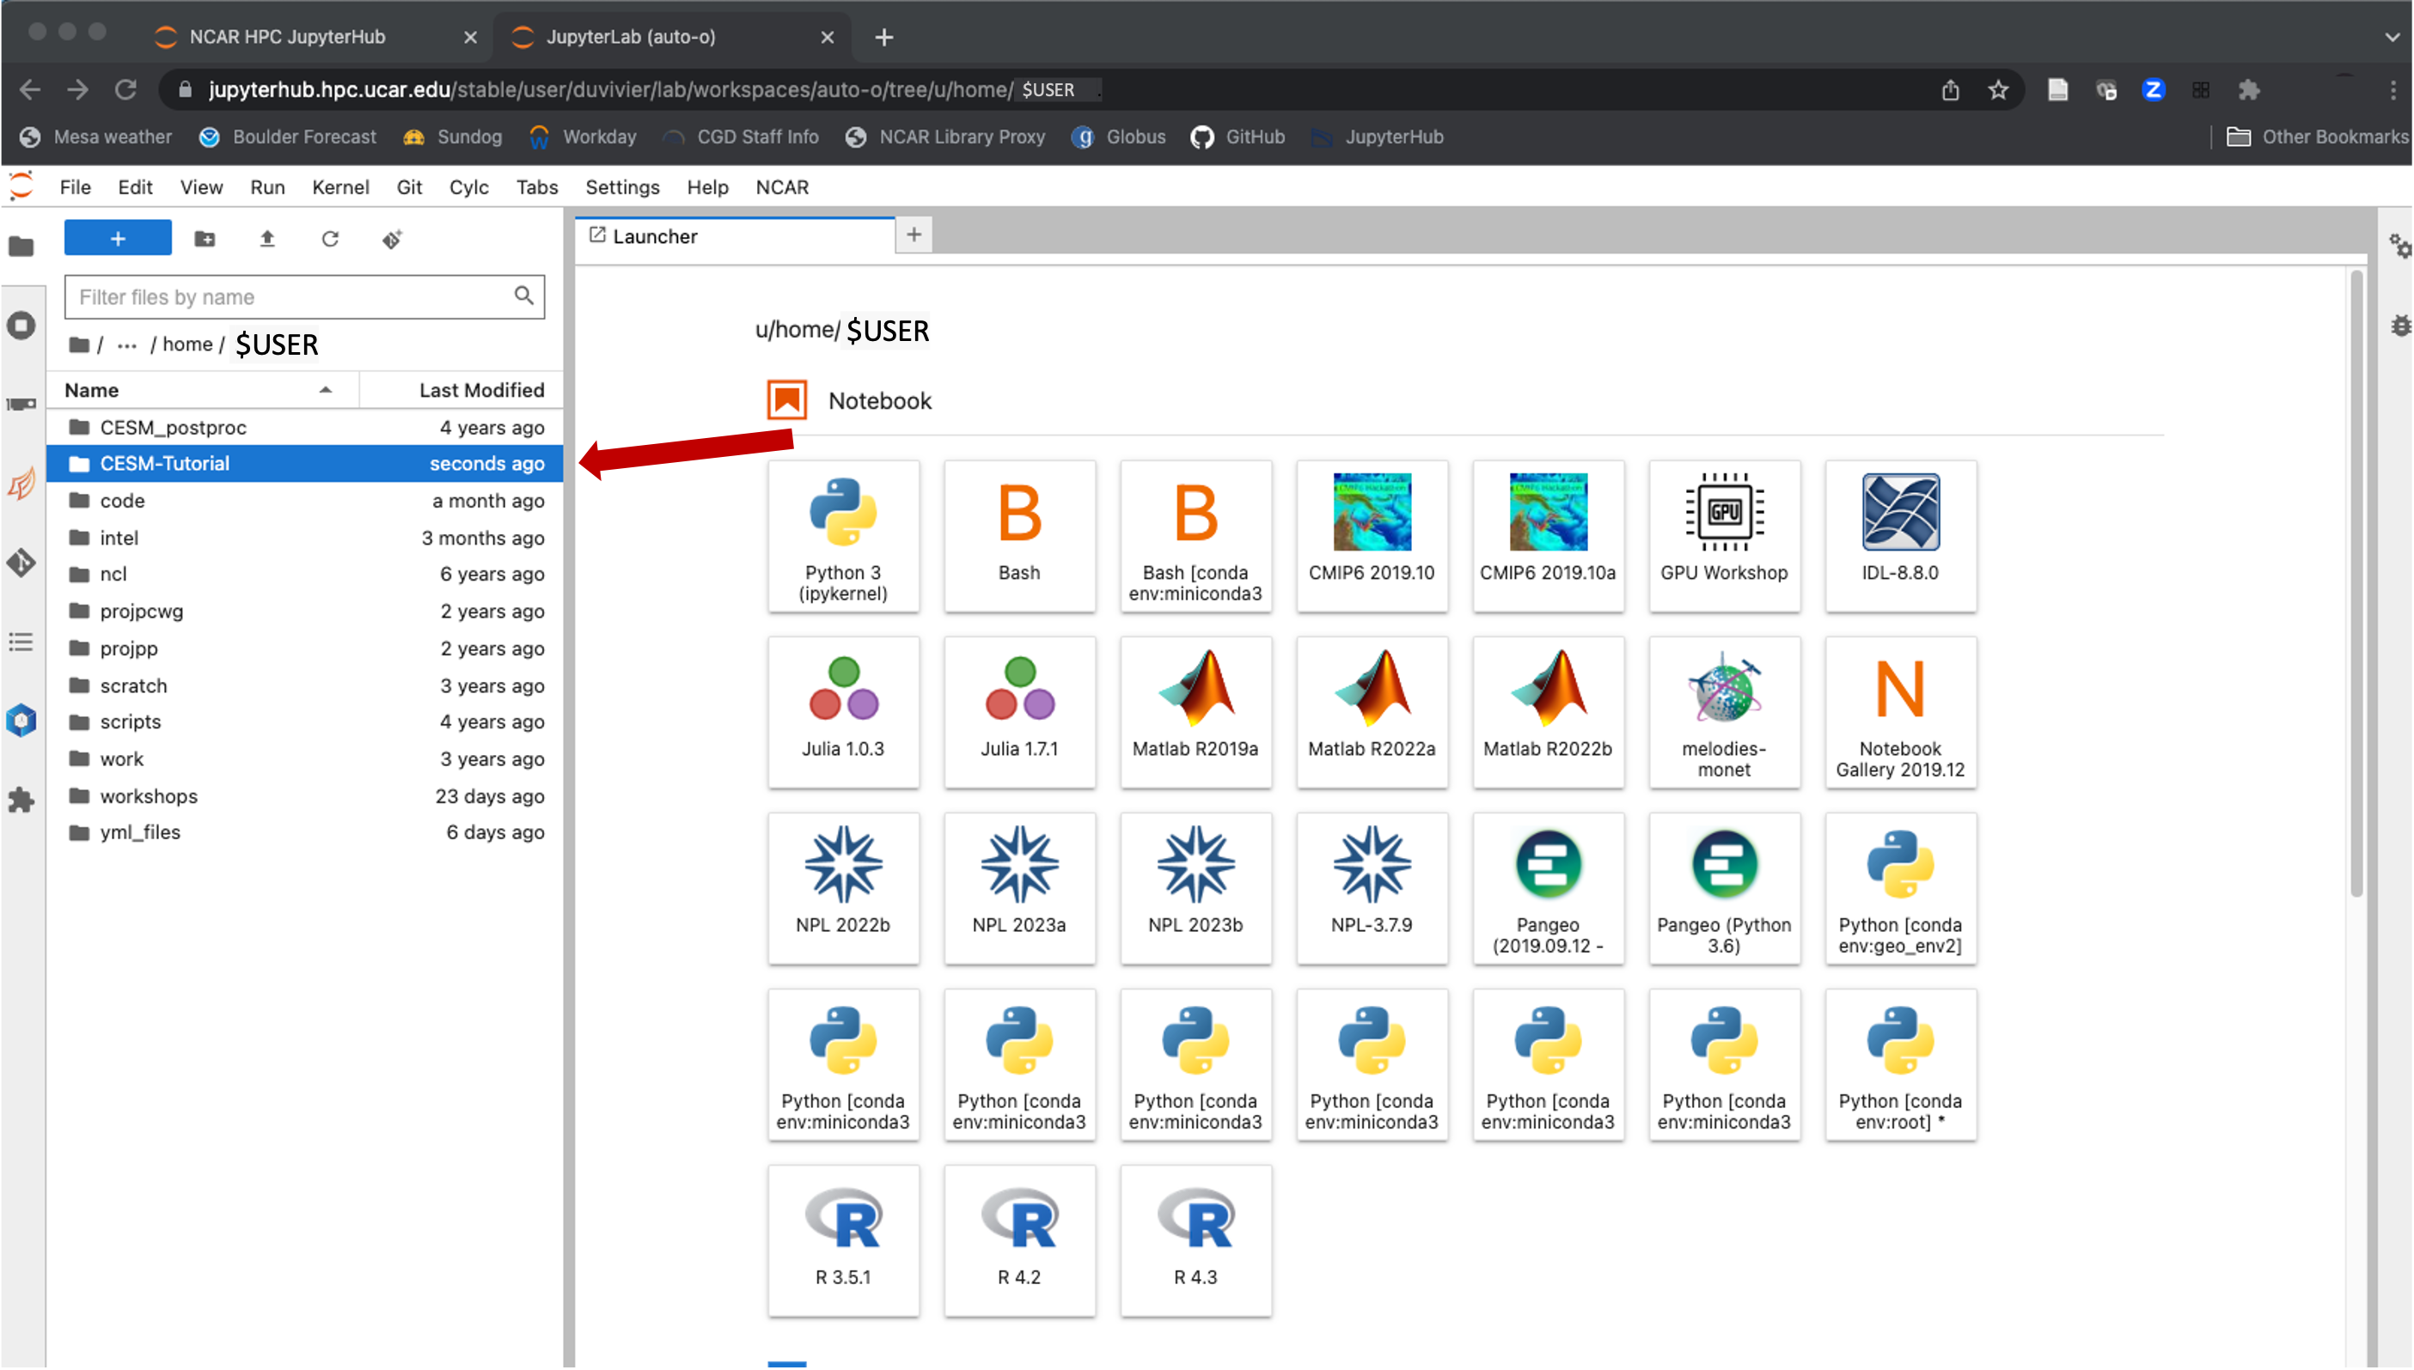The height and width of the screenshot is (1370, 2414).
Task: Start a Julia 1.7.1 notebook
Action: (x=1019, y=712)
